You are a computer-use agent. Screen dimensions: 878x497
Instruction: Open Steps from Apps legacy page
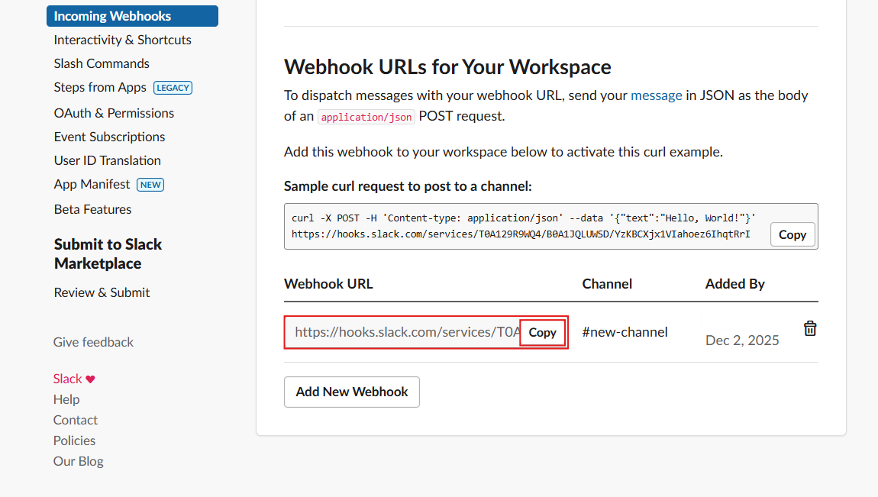point(100,87)
